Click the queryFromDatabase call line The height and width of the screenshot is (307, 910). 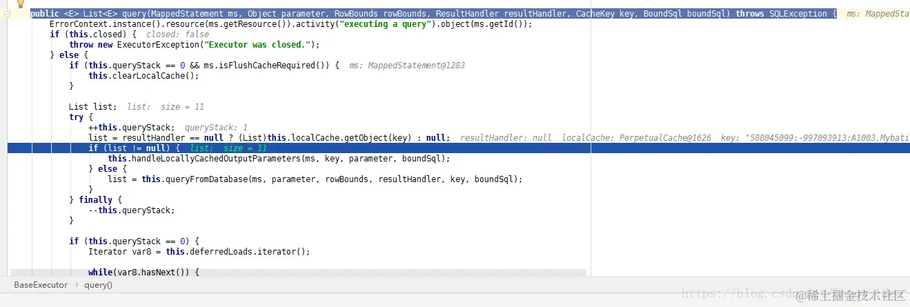(315, 179)
